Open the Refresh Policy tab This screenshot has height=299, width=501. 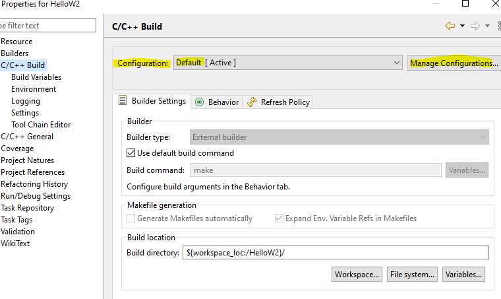278,102
